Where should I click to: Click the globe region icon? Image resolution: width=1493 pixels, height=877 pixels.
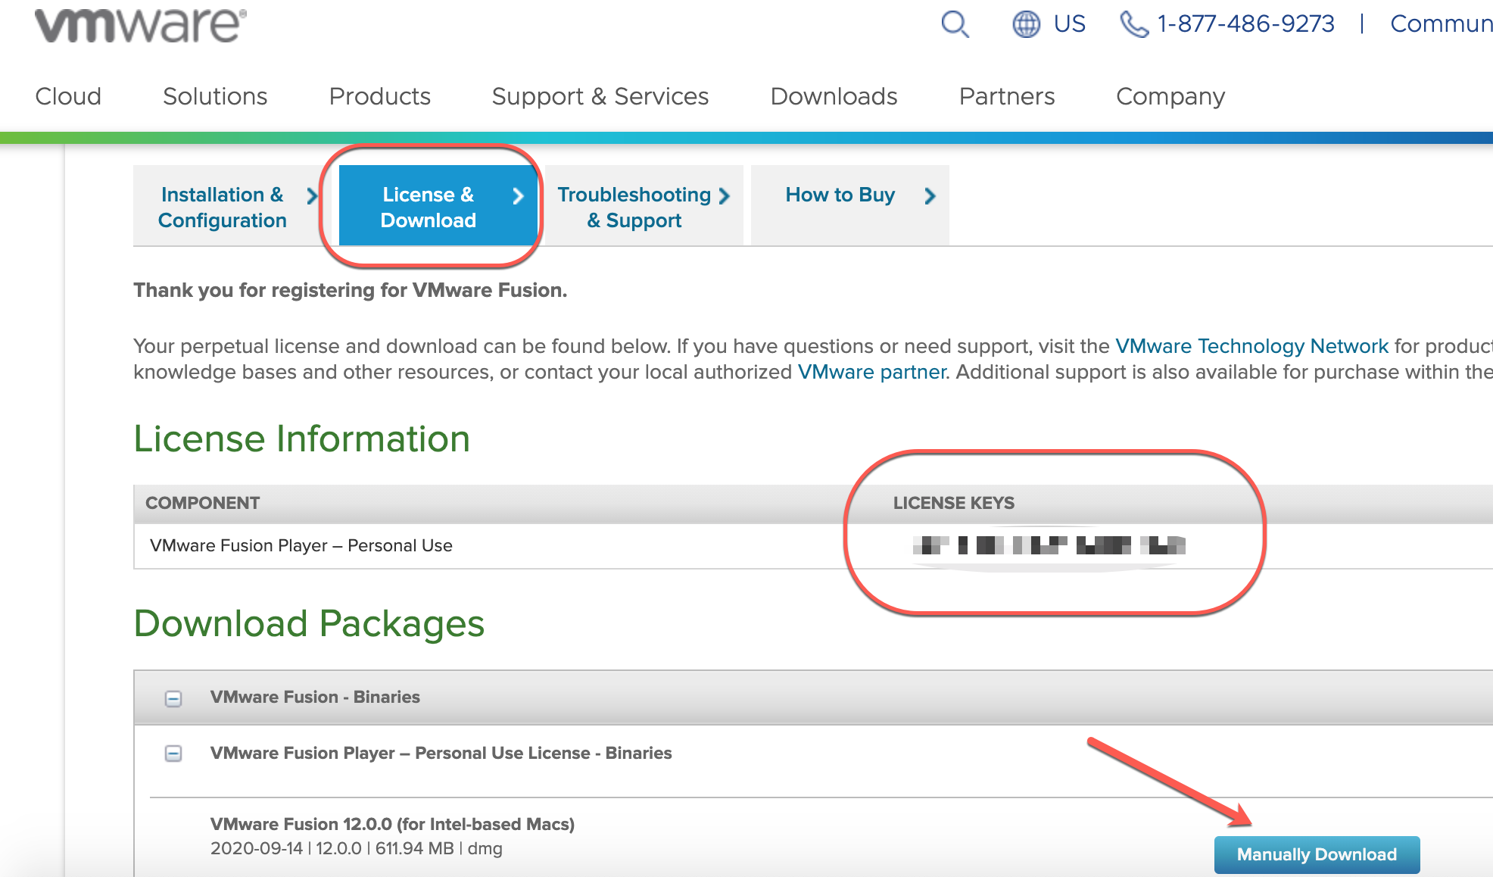(x=1026, y=24)
